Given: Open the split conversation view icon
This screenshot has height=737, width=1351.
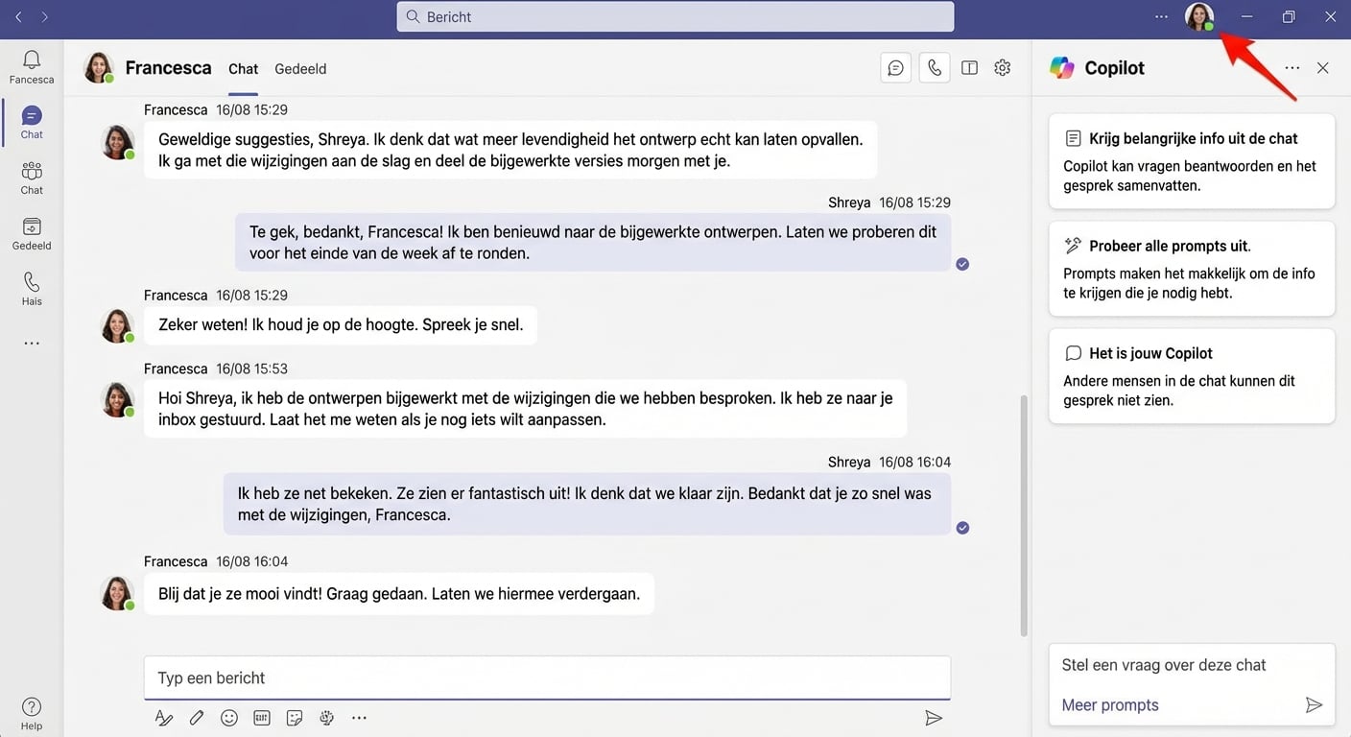Looking at the screenshot, I should pyautogui.click(x=969, y=67).
